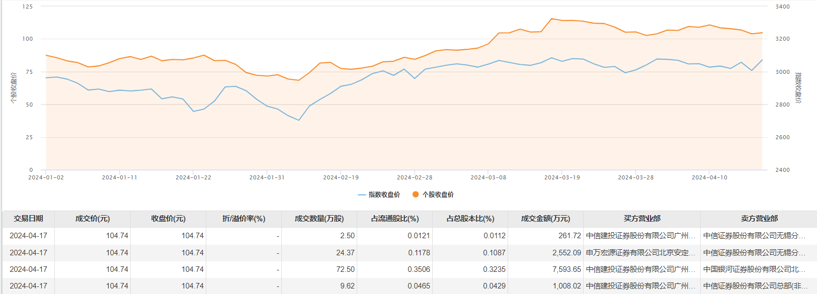Sort by 成交数量(万股) column header
817x294 pixels.
point(319,219)
